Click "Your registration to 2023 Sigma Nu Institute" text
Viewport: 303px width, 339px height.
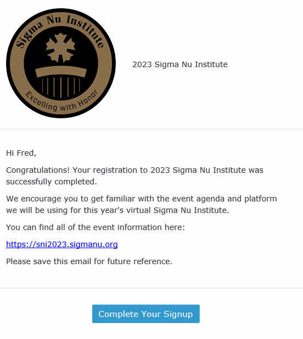159,170
